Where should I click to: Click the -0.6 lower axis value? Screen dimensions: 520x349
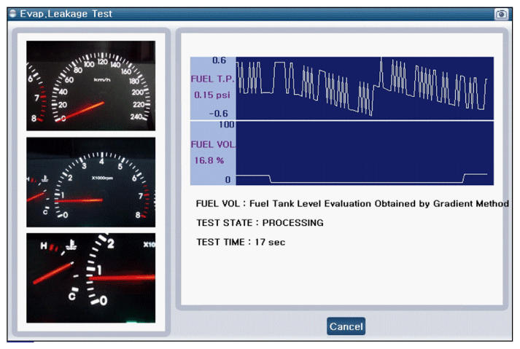click(217, 114)
